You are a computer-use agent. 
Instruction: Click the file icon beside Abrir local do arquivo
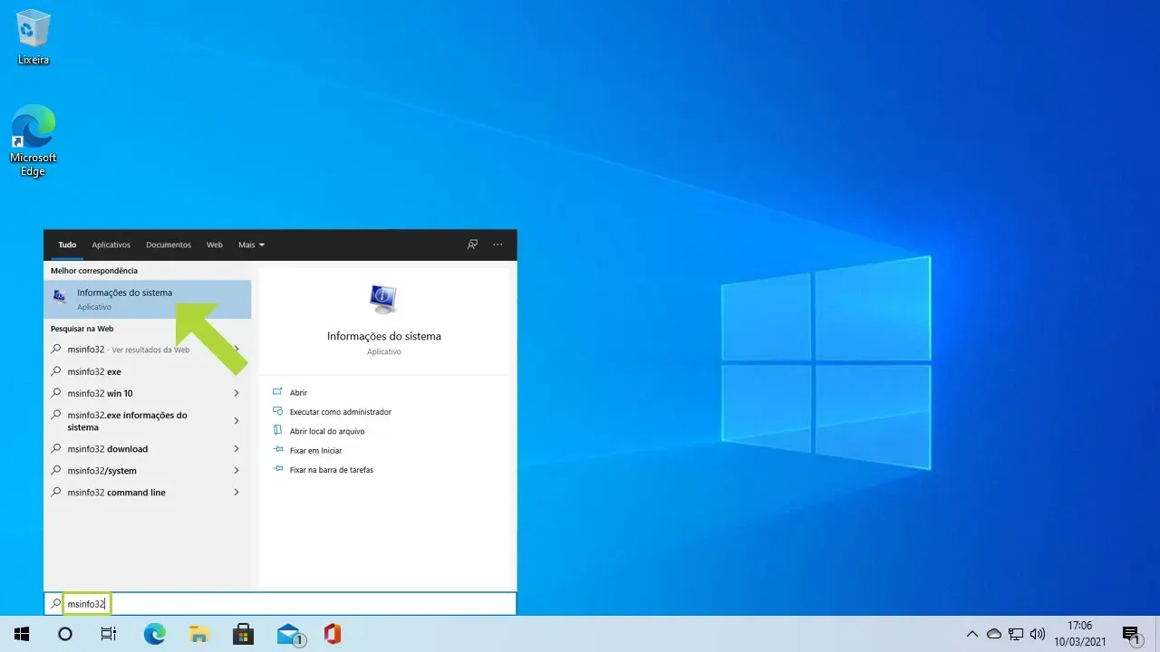(x=277, y=431)
